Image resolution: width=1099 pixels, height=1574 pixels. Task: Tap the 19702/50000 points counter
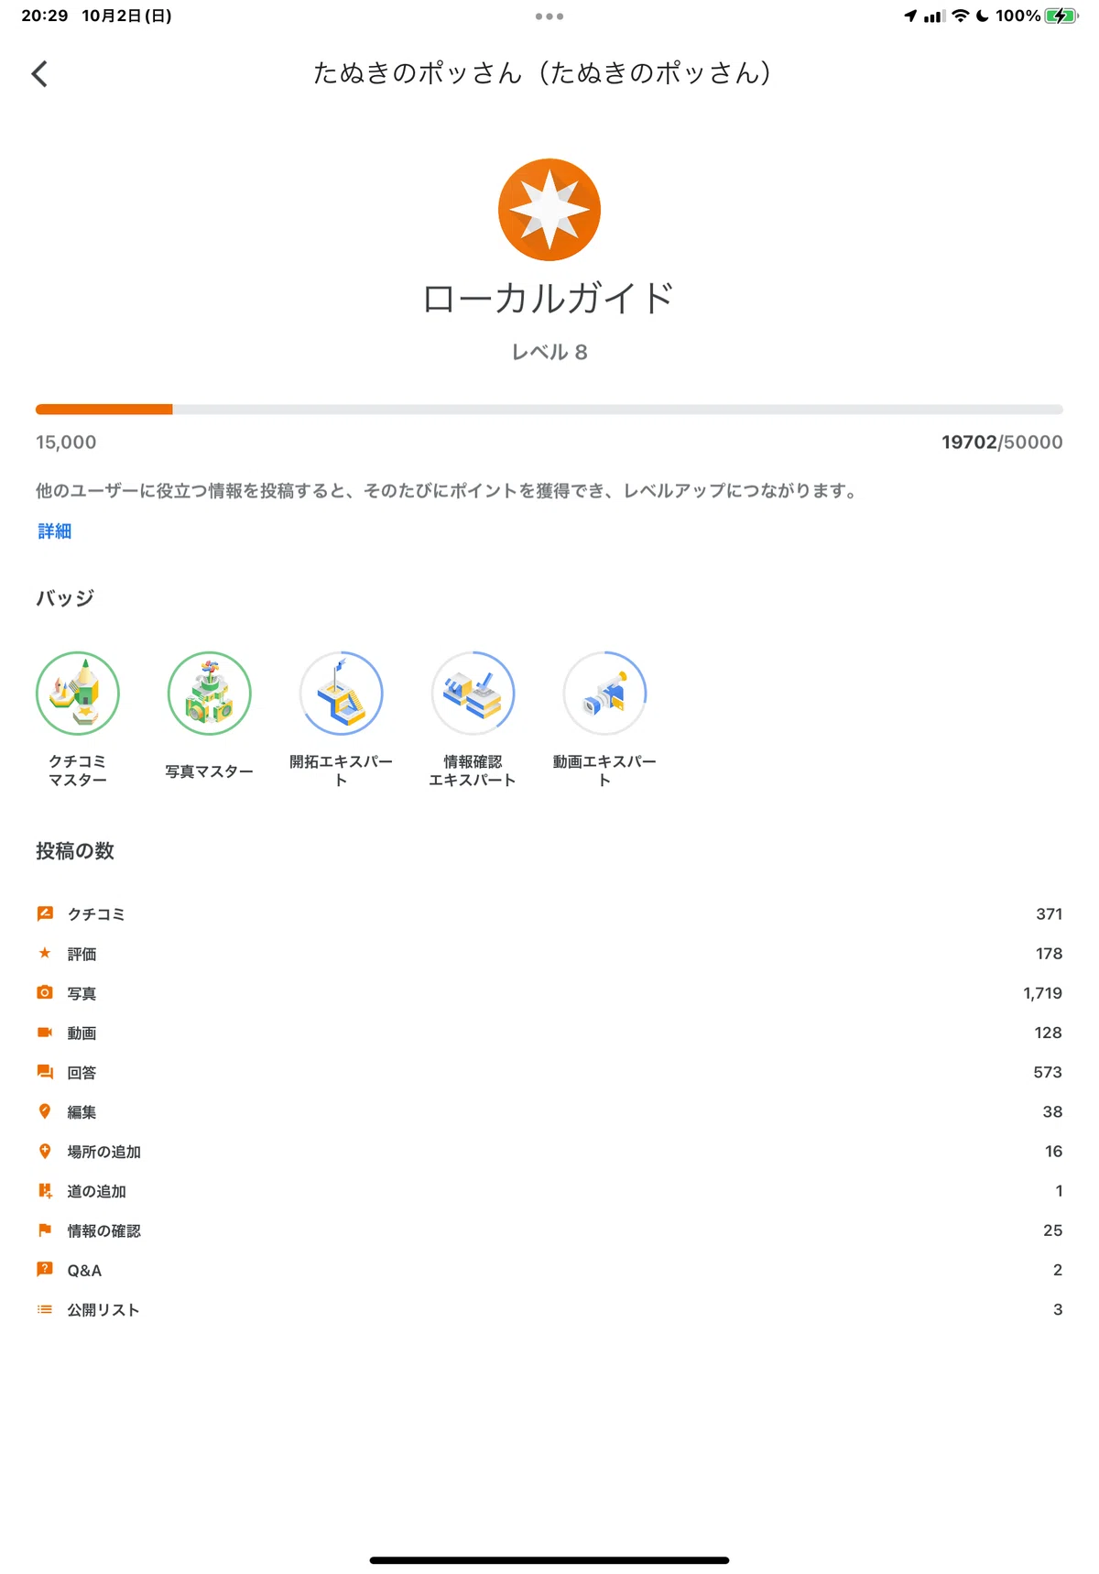click(x=1002, y=442)
